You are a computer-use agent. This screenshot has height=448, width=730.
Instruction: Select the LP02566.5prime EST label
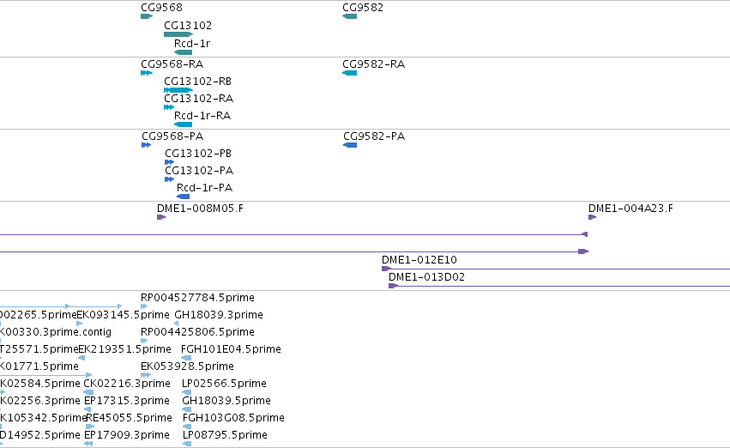[224, 384]
